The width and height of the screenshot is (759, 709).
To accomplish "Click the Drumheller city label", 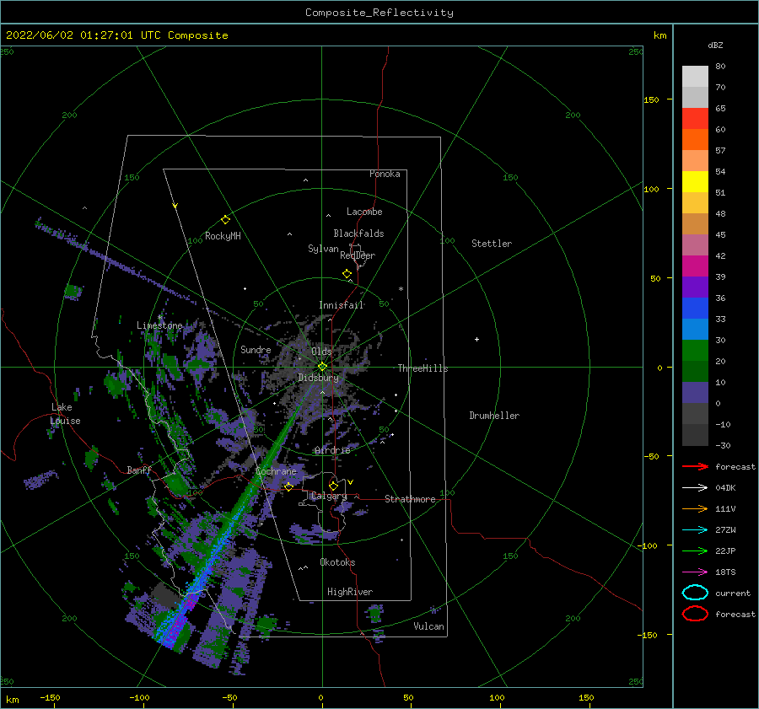I will [494, 416].
